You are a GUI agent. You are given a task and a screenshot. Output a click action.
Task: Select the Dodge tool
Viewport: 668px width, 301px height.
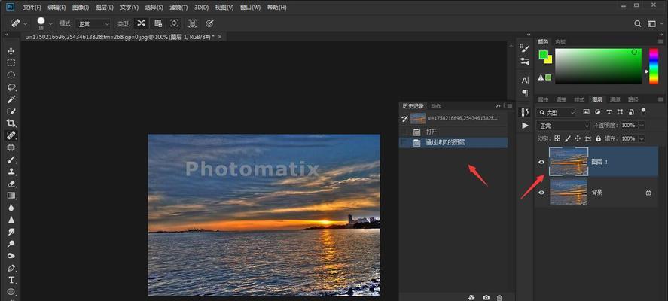coord(11,244)
